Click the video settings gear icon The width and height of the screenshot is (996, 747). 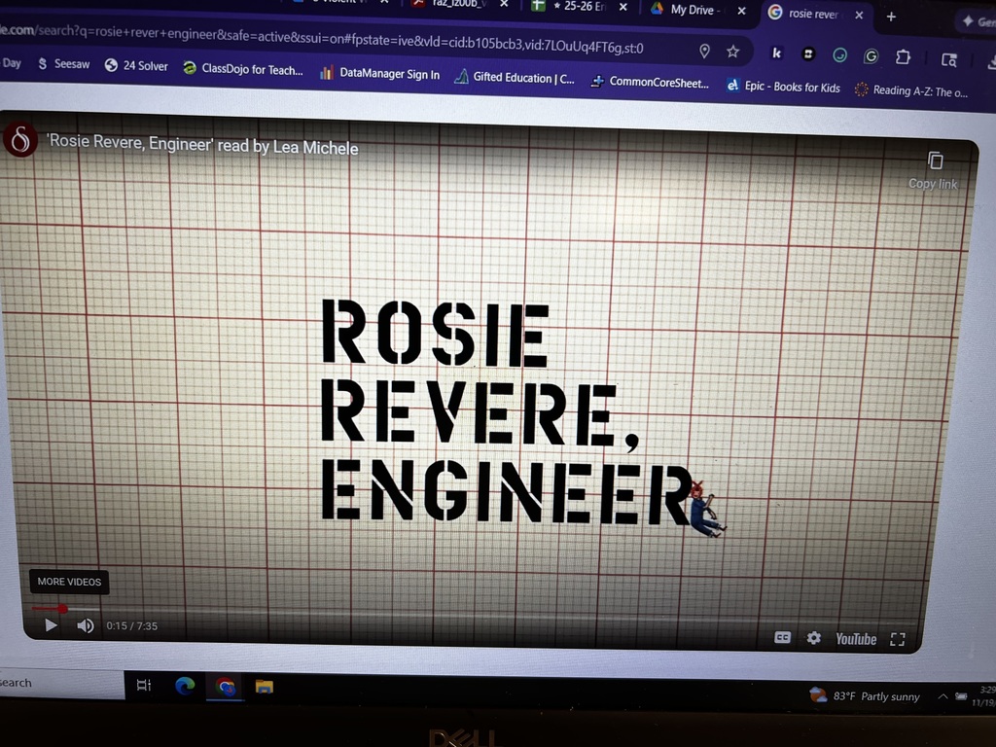tap(814, 638)
